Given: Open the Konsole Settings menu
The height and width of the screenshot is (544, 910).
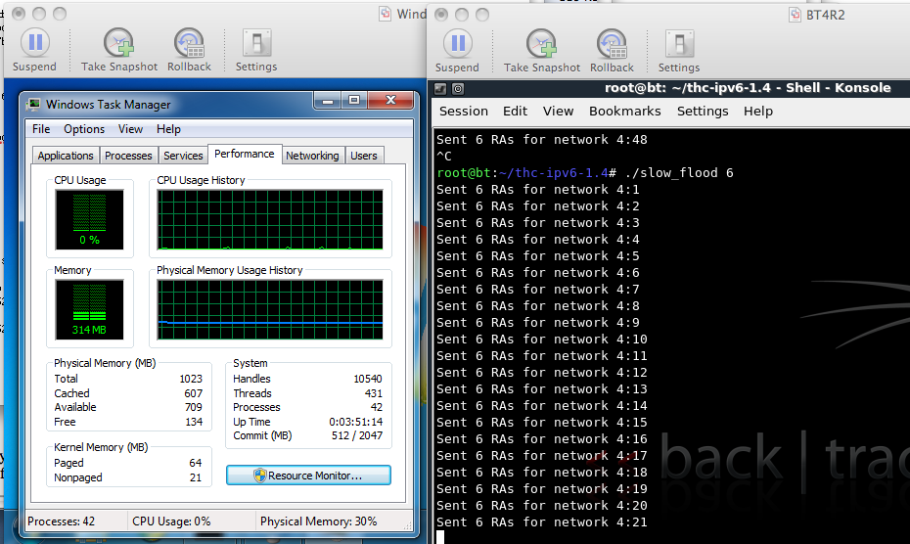Looking at the screenshot, I should click(703, 111).
